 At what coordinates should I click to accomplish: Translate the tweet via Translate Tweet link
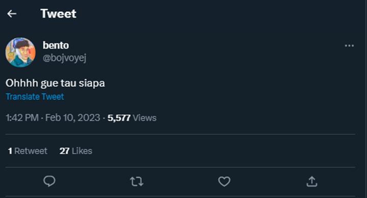tap(35, 96)
